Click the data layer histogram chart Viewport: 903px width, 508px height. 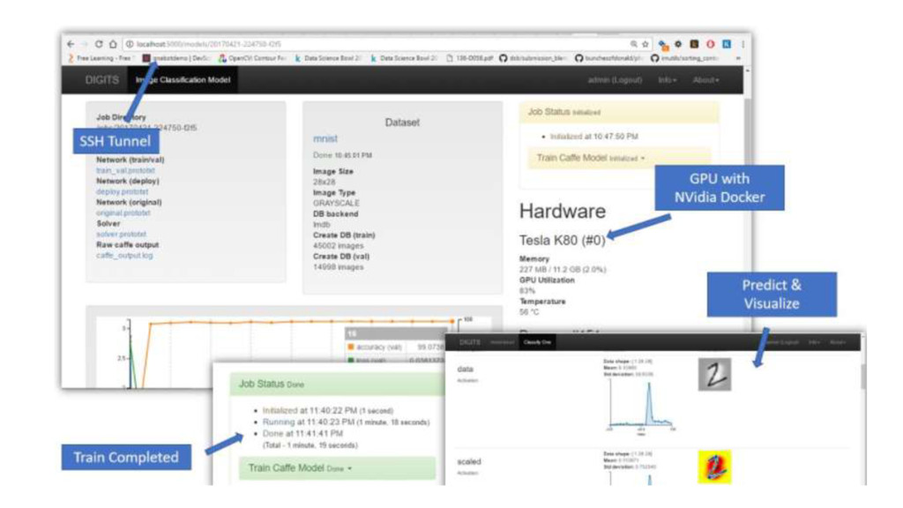pyautogui.click(x=642, y=407)
